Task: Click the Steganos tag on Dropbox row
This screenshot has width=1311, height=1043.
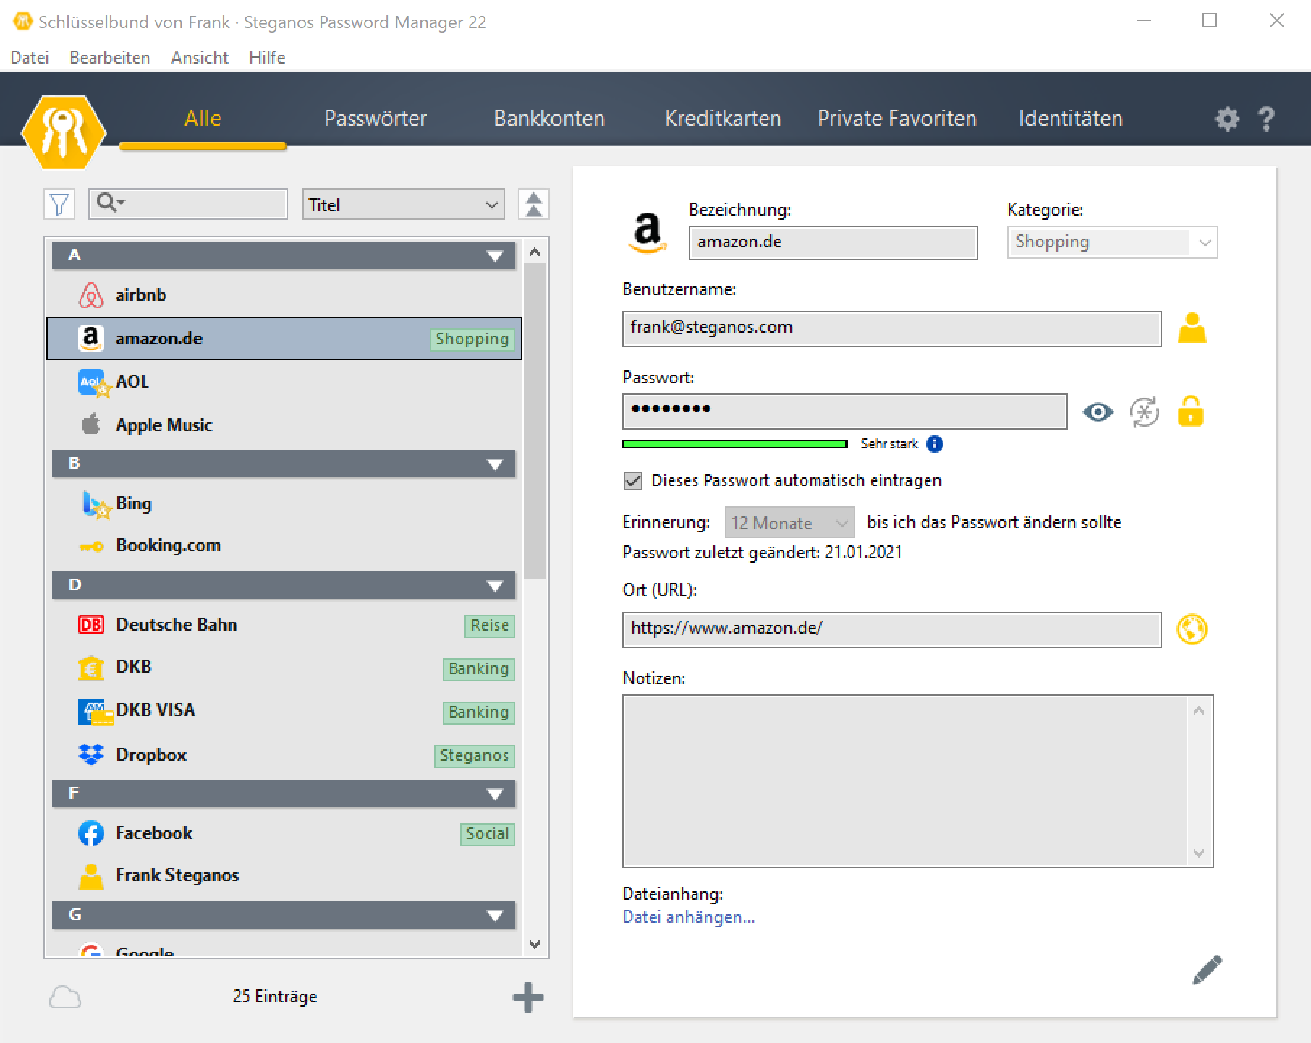Action: pyautogui.click(x=475, y=756)
